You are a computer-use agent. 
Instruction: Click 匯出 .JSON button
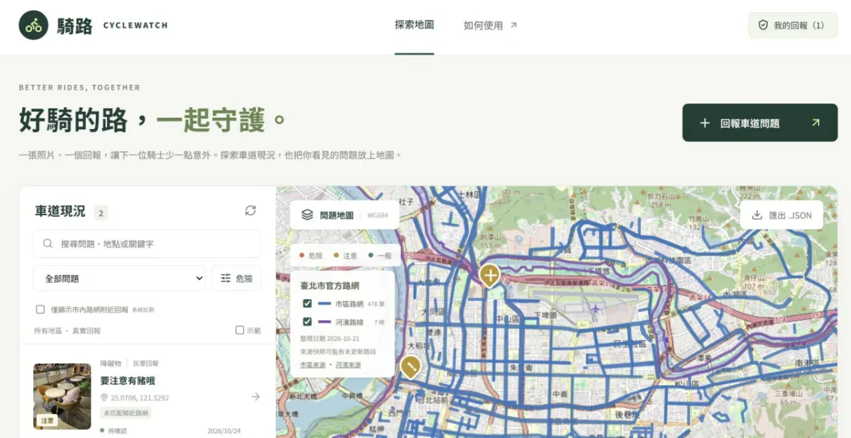(782, 215)
